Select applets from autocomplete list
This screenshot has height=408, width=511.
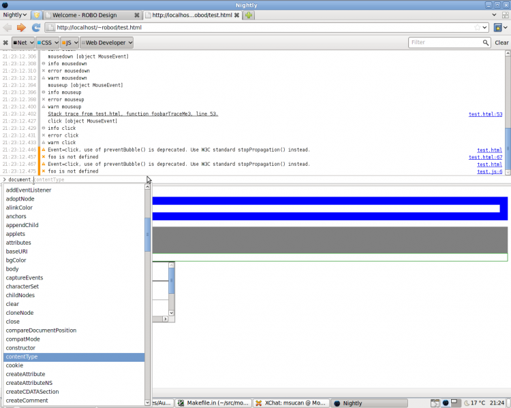pyautogui.click(x=74, y=234)
